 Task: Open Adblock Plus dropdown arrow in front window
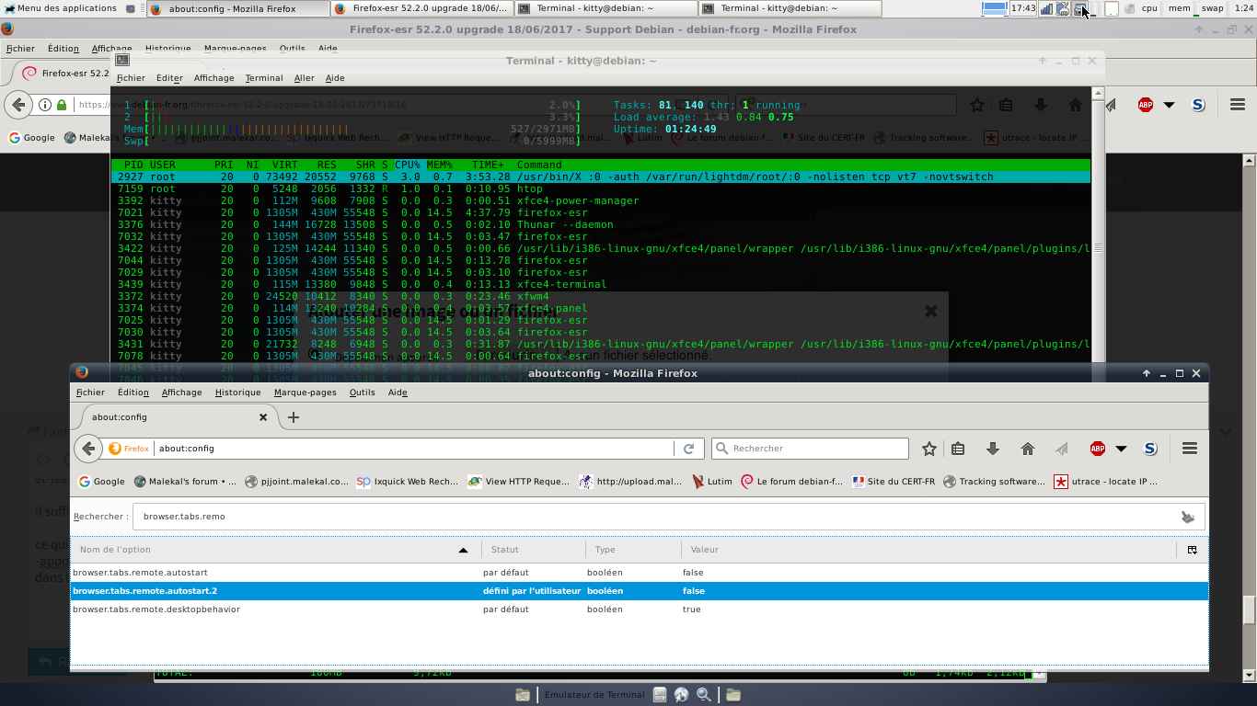tap(1121, 449)
